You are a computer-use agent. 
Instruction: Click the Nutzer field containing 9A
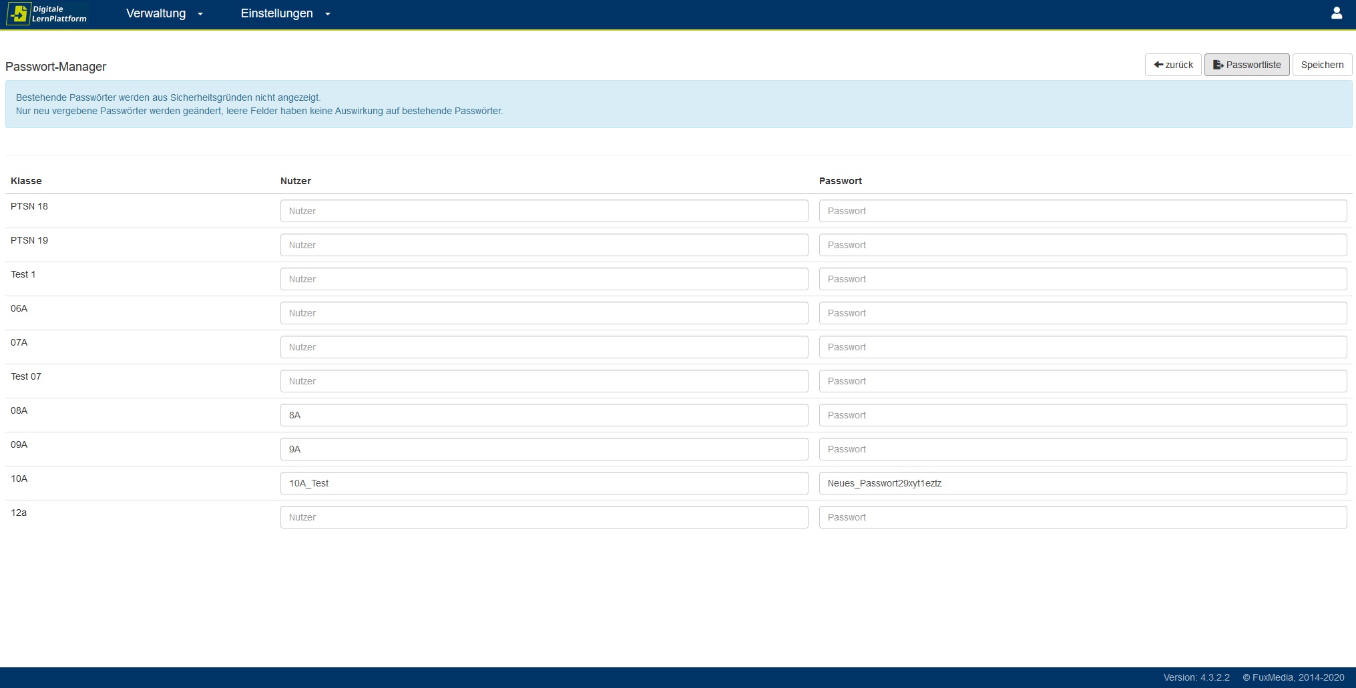tap(544, 449)
